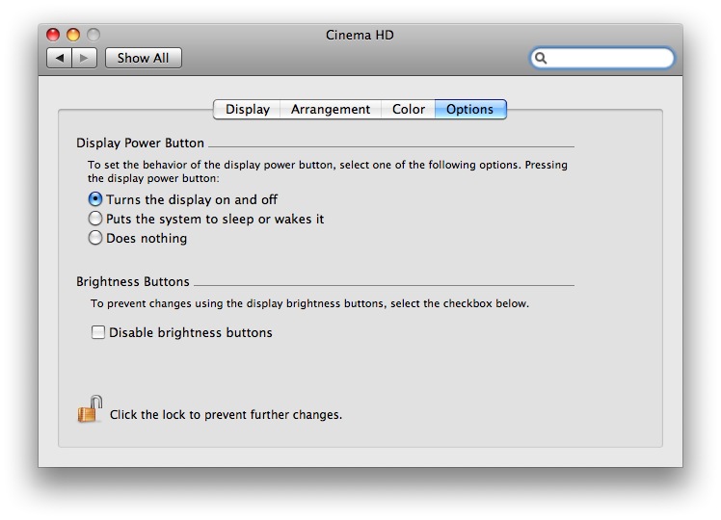Close the Cinema HD window
The height and width of the screenshot is (520, 721).
(54, 35)
